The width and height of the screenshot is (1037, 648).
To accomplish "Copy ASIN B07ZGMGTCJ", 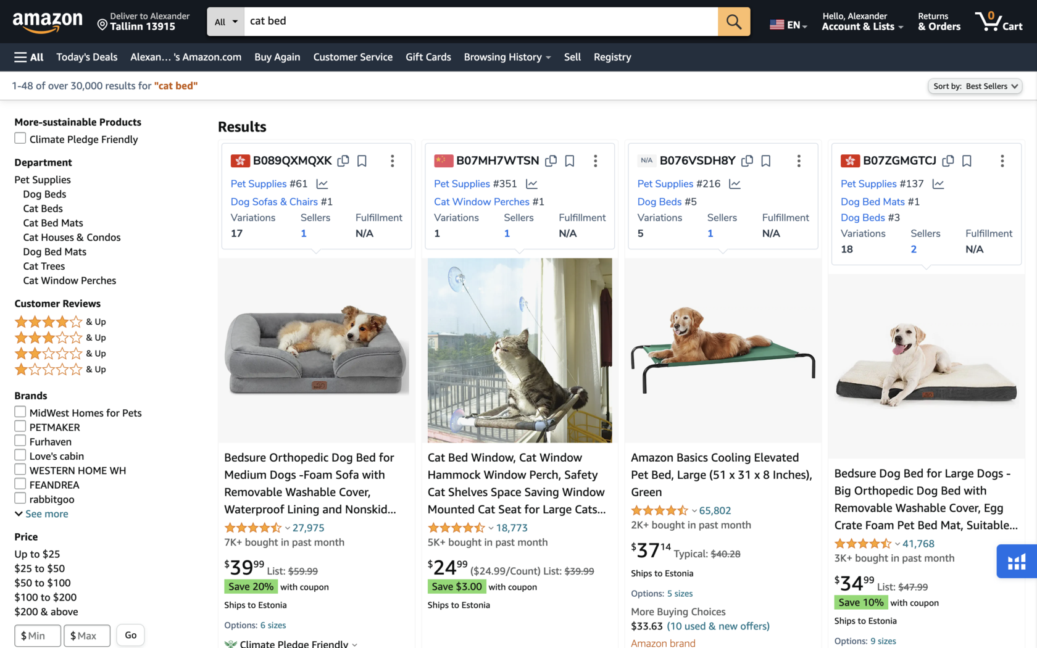I will (948, 161).
